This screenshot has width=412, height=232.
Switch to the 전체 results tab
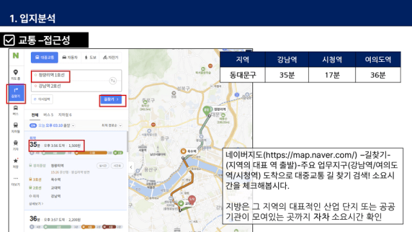point(35,115)
